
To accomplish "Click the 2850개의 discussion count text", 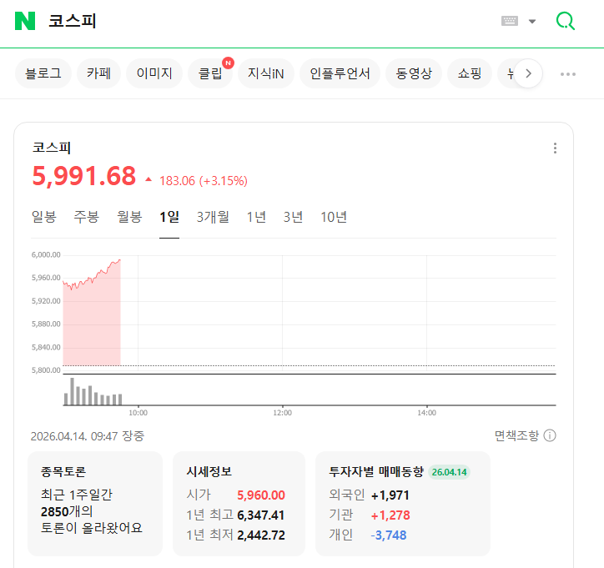I will (67, 511).
